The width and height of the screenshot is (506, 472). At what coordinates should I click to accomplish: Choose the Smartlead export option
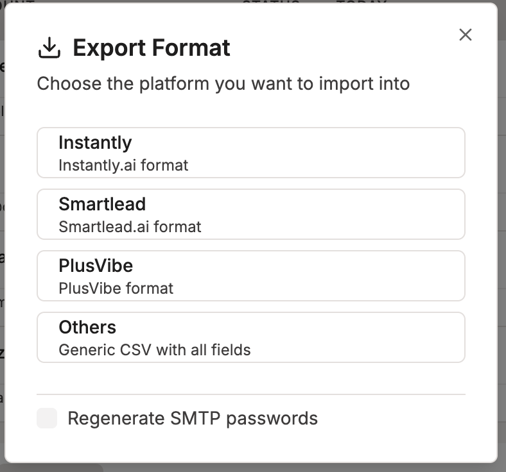[x=251, y=214]
